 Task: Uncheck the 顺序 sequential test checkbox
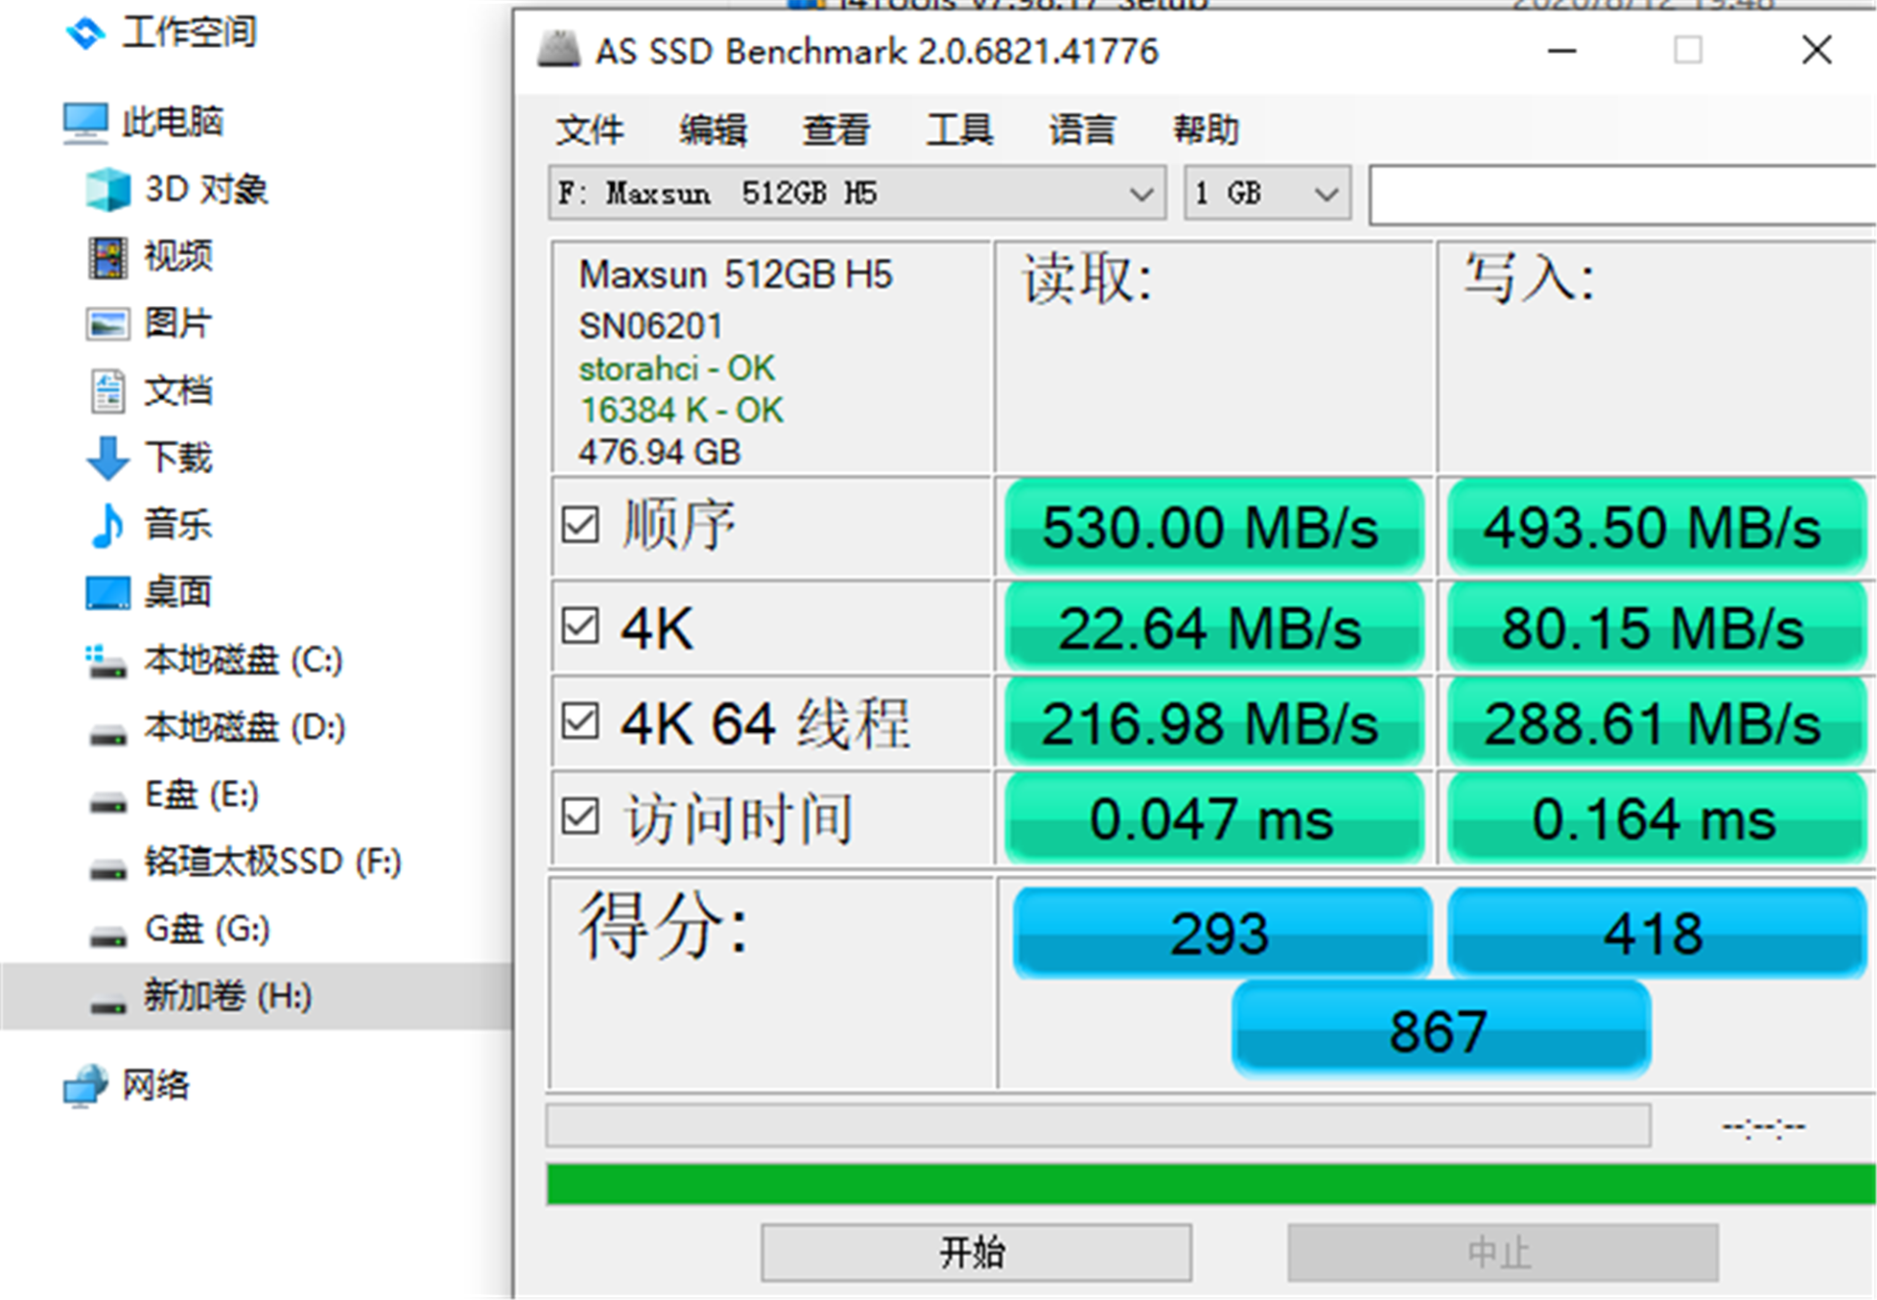pyautogui.click(x=581, y=525)
